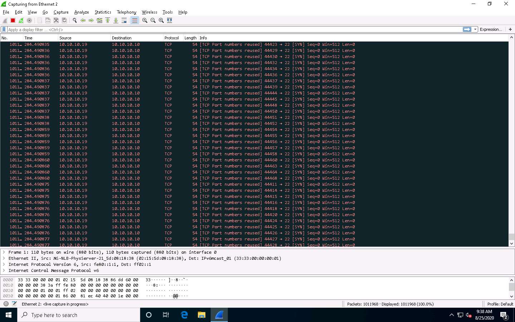The image size is (515, 322).
Task: Sort by Protocol column header
Action: [173, 38]
